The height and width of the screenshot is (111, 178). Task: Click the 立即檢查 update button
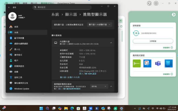[x=153, y=41]
